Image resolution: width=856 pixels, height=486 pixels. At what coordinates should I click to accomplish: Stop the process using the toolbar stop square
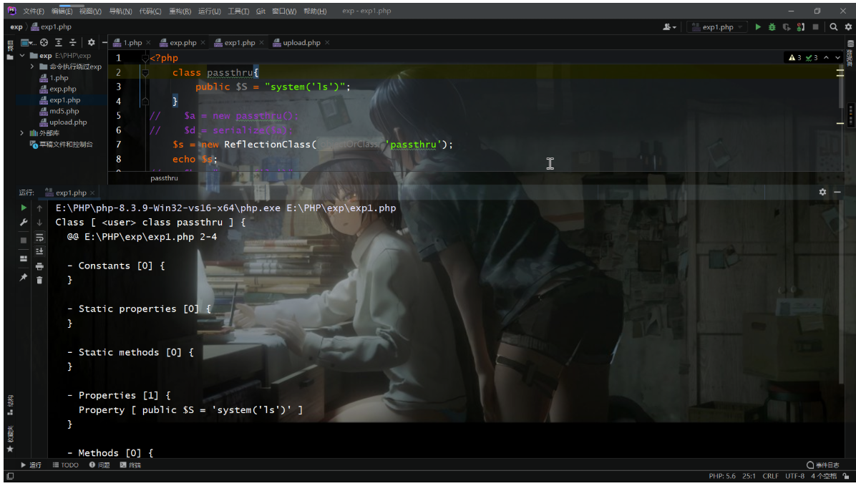click(x=816, y=26)
